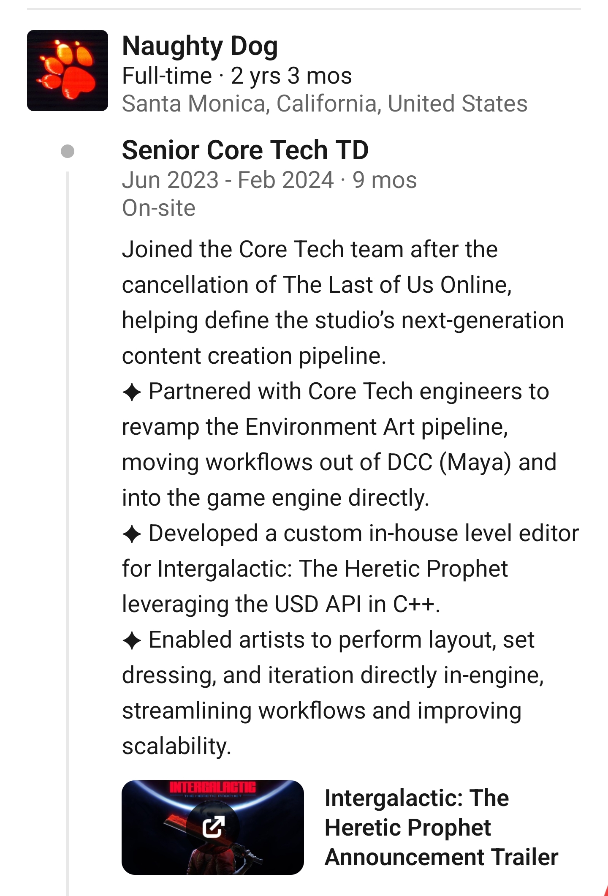Viewport: 608px width, 896px height.
Task: Open Intergalactic Announcement Trailer title link
Action: tap(441, 827)
